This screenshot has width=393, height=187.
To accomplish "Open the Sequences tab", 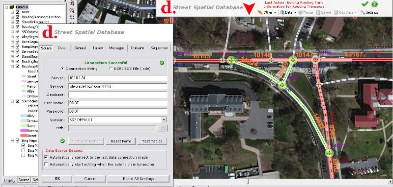I will click(x=159, y=48).
